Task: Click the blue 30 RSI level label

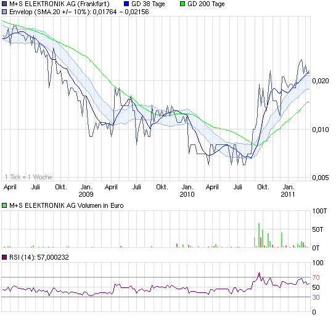Action: [316, 297]
